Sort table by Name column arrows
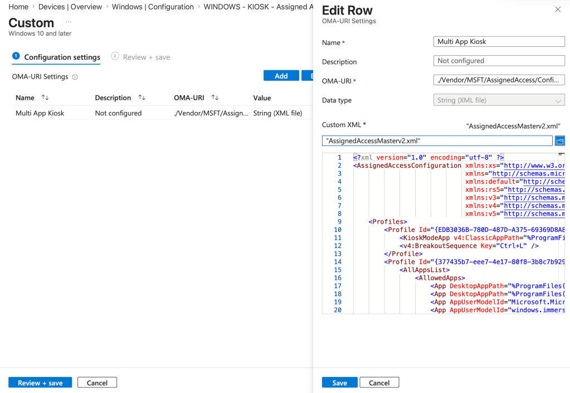Viewport: 570px width, 393px height. [45, 98]
